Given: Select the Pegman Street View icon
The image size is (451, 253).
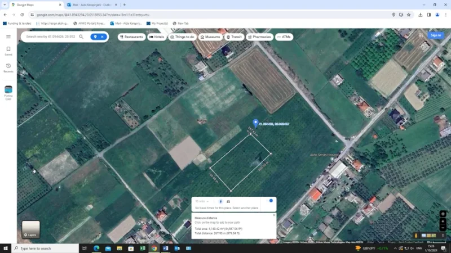Looking at the screenshot, I should coord(417,235).
